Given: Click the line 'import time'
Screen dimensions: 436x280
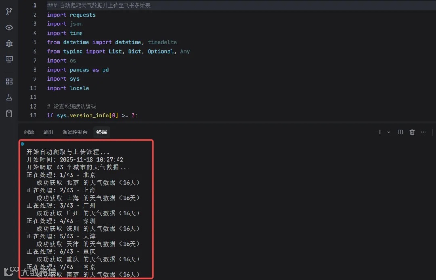Looking at the screenshot, I should click(x=65, y=33).
